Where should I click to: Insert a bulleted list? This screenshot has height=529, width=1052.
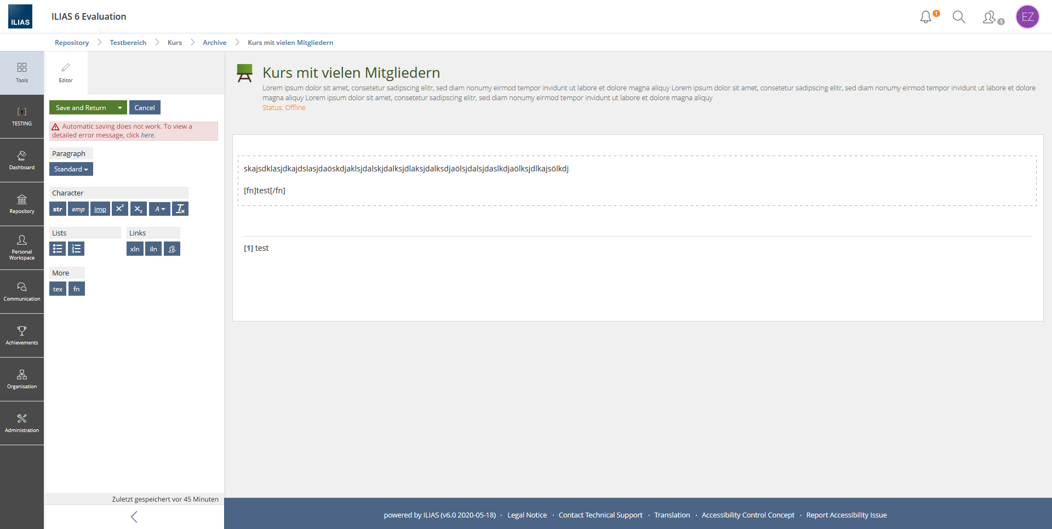pyautogui.click(x=58, y=249)
